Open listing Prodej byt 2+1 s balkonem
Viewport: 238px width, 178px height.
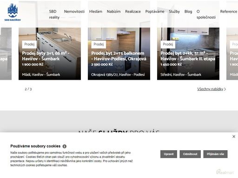click(x=119, y=54)
